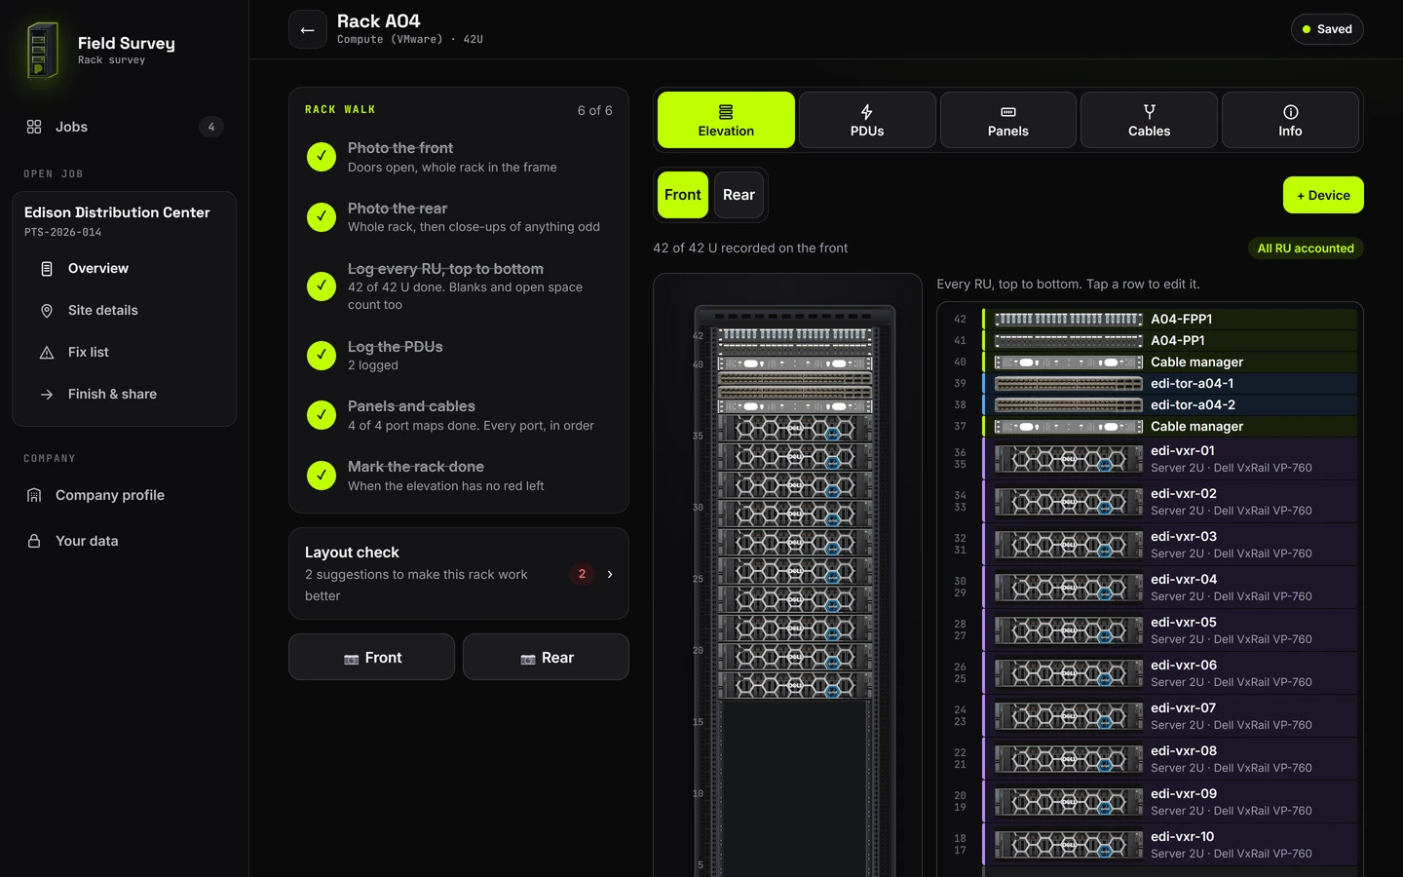Open the edi-tor-a04-2 row
The width and height of the screenshot is (1403, 877).
pyautogui.click(x=1169, y=404)
